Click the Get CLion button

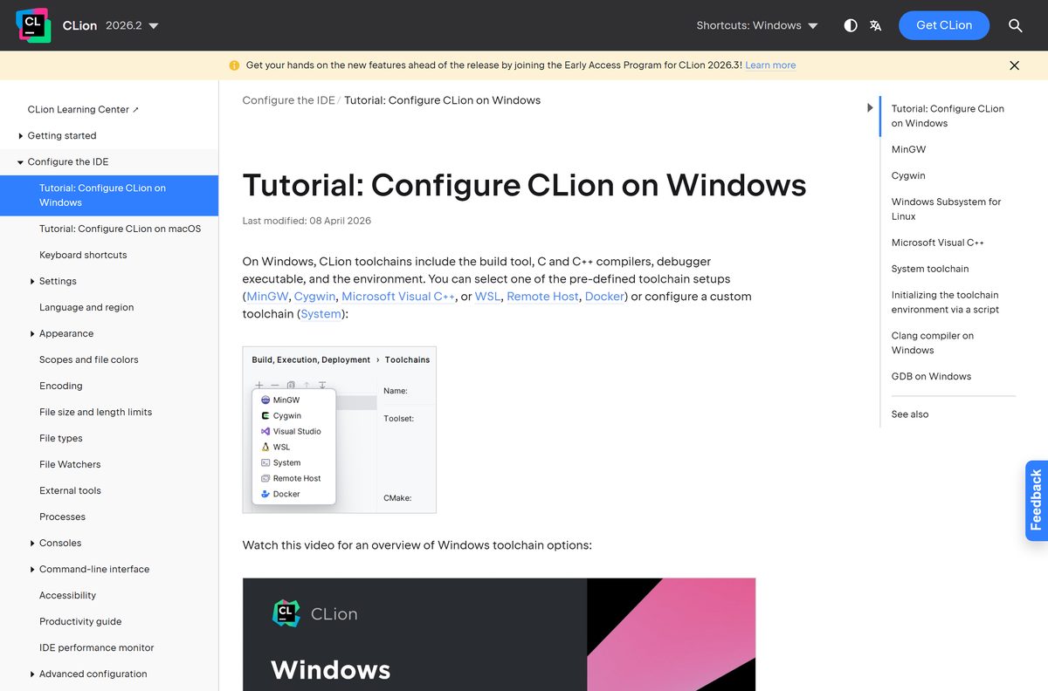tap(944, 25)
